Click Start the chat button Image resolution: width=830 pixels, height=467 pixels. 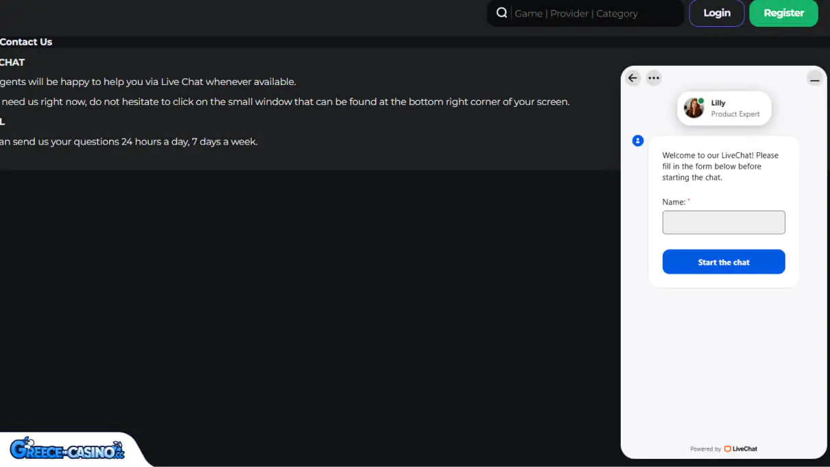[724, 262]
